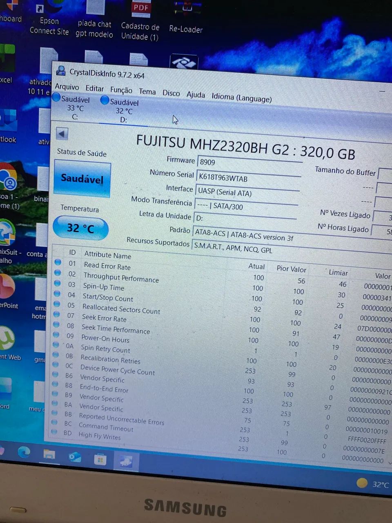Click the status orb for Seek Time Performance
The width and height of the screenshot is (392, 523).
(56, 324)
